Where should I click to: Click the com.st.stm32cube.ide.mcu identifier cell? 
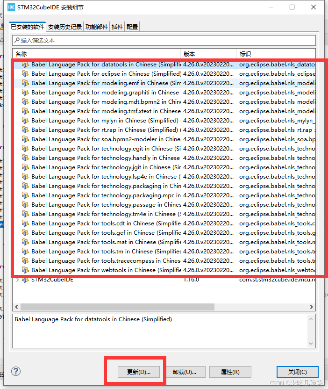coord(277,280)
